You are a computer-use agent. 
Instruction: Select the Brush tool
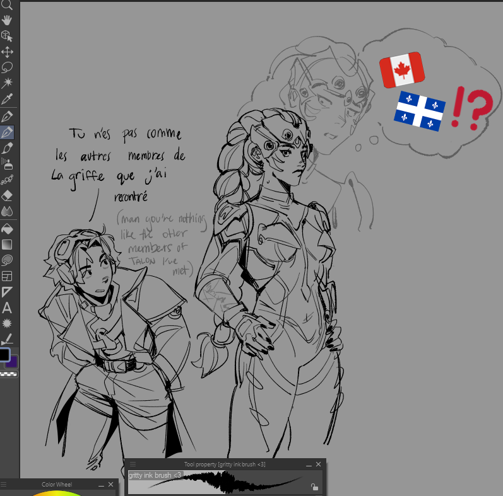[7, 148]
